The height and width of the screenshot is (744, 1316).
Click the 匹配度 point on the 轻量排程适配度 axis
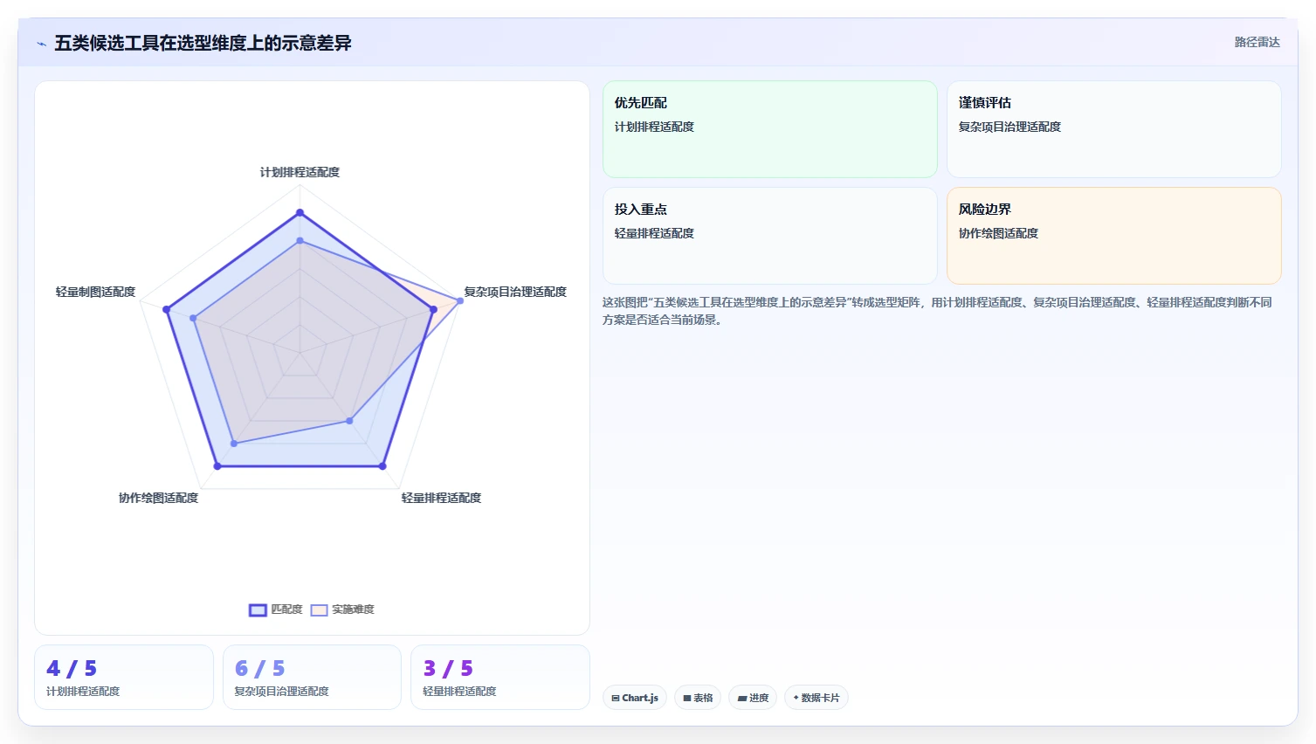[382, 466]
